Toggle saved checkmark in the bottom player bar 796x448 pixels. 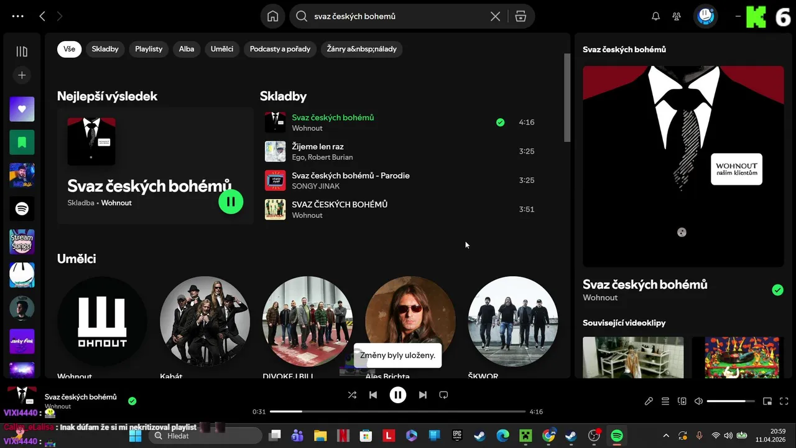point(132,401)
